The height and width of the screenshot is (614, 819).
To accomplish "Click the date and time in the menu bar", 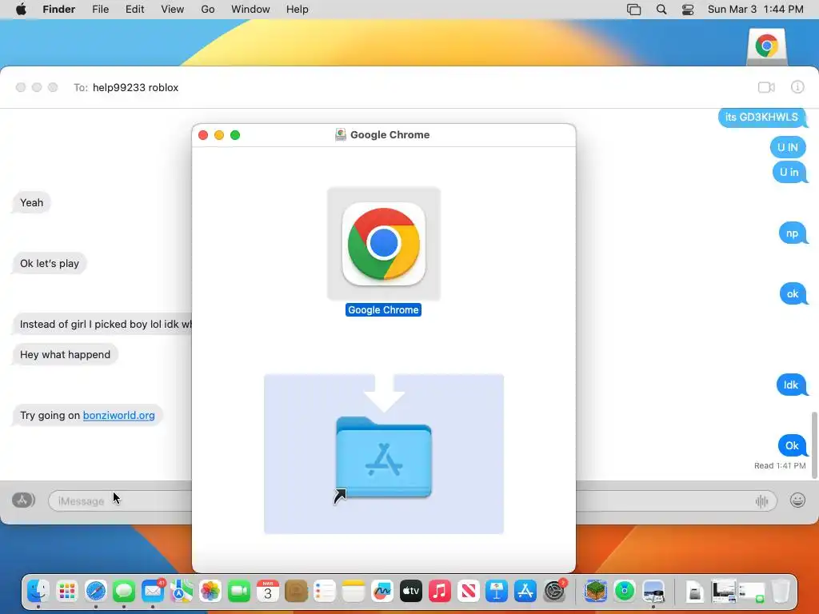I will (755, 10).
